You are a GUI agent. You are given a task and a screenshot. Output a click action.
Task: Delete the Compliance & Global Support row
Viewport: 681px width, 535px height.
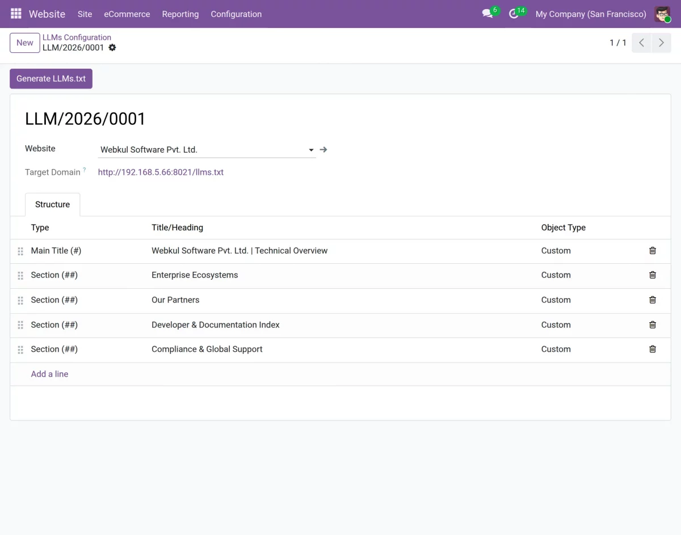(x=653, y=349)
